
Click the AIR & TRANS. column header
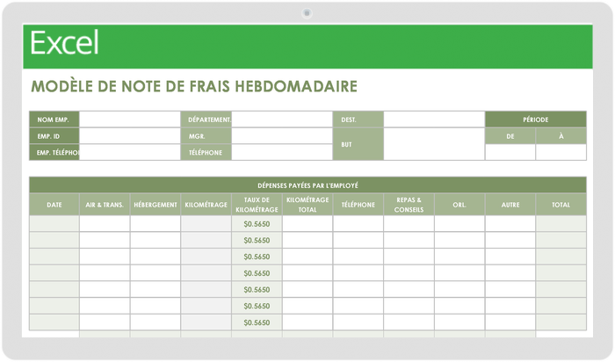pyautogui.click(x=105, y=205)
